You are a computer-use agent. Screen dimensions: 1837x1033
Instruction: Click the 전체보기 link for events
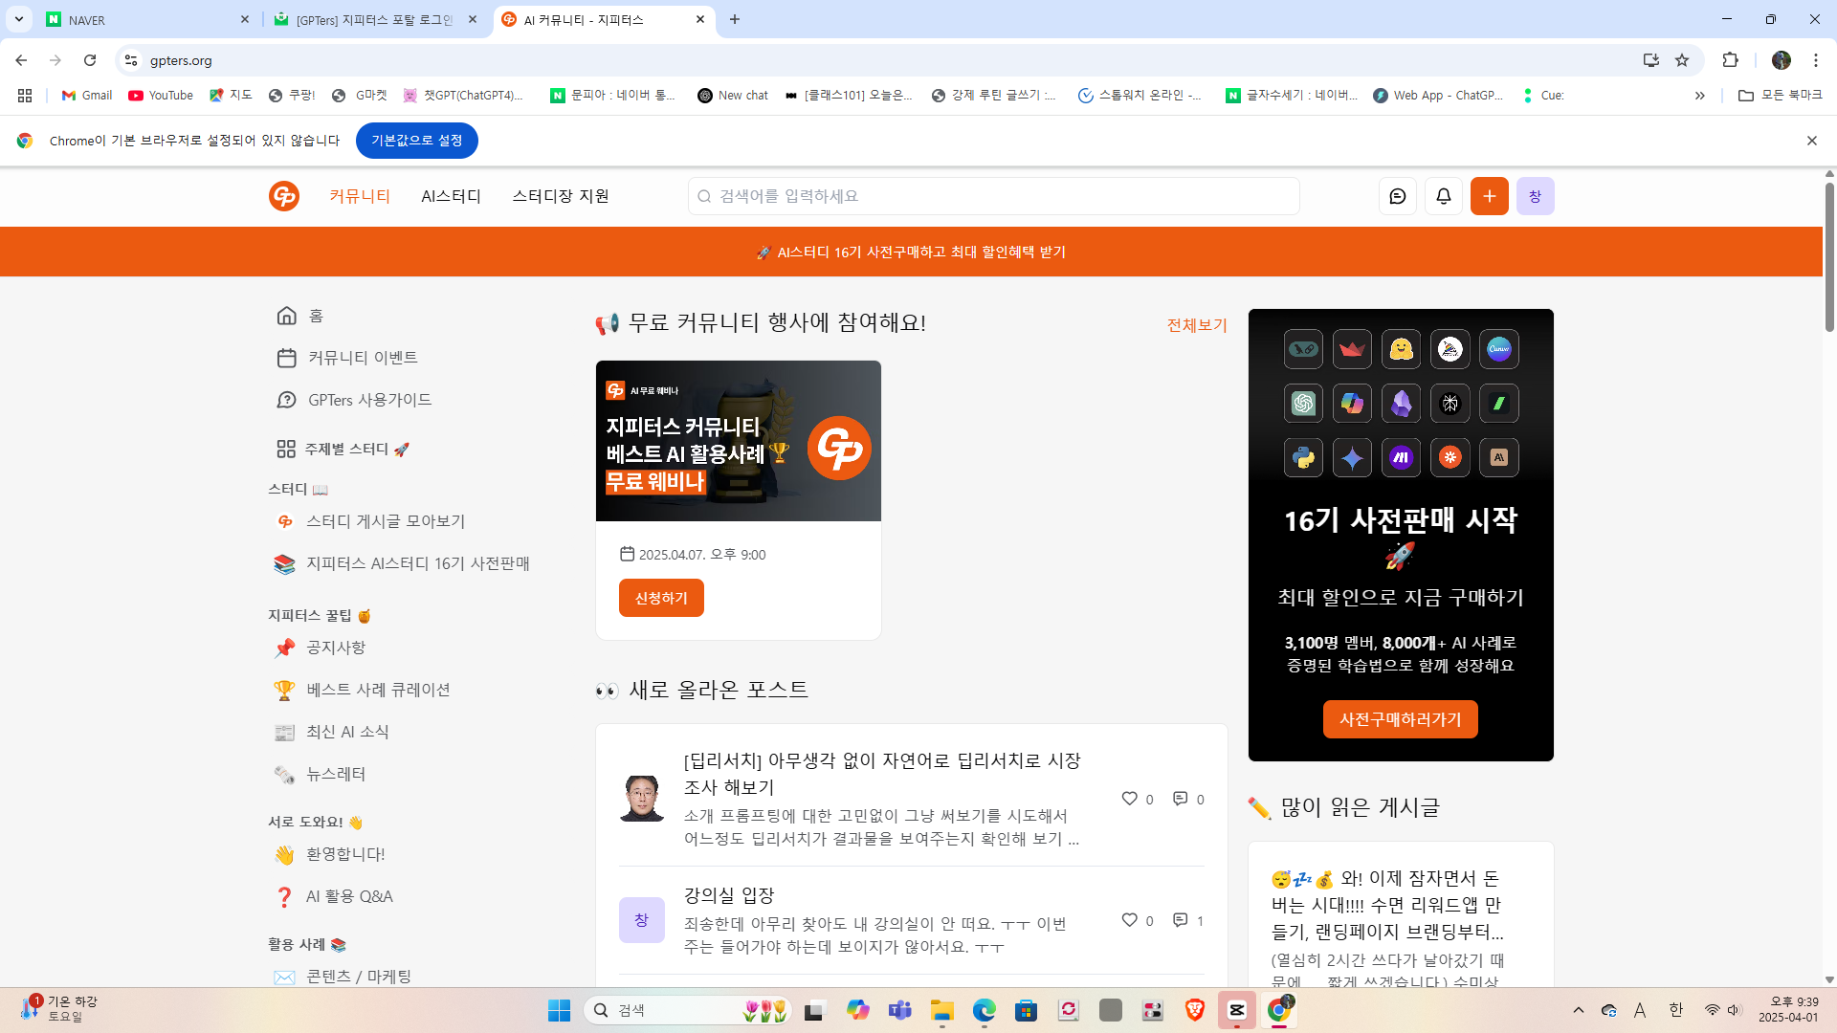click(x=1196, y=325)
